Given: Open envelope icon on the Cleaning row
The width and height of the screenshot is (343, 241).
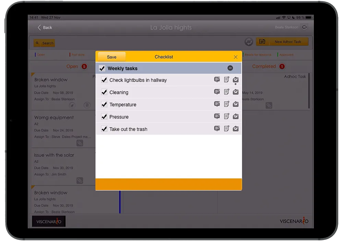Looking at the screenshot, I should [x=236, y=92].
